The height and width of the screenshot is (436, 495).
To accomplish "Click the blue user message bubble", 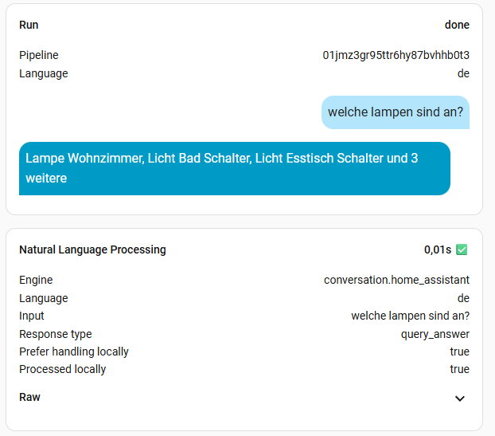I will pos(396,112).
